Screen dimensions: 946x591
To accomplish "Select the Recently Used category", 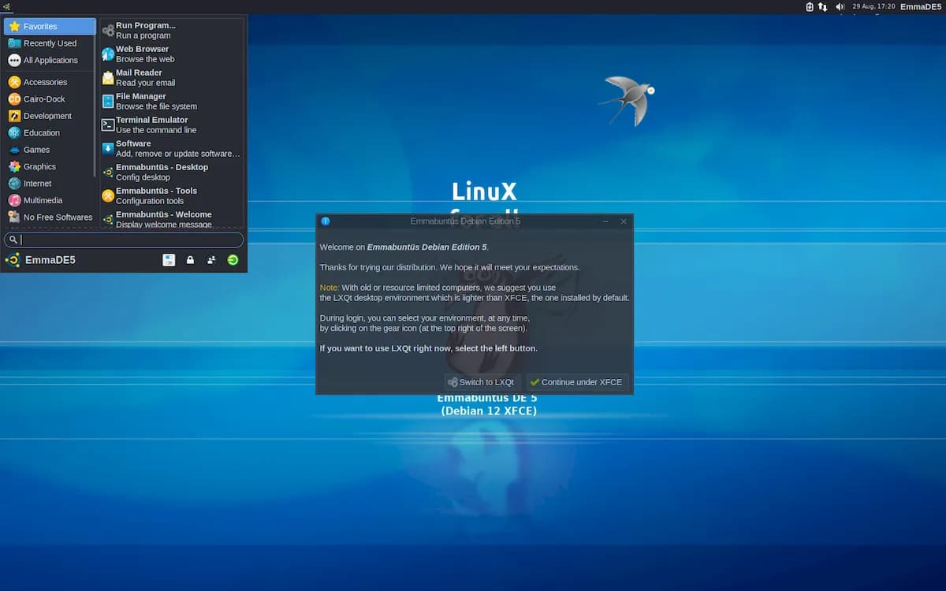I will pyautogui.click(x=50, y=43).
